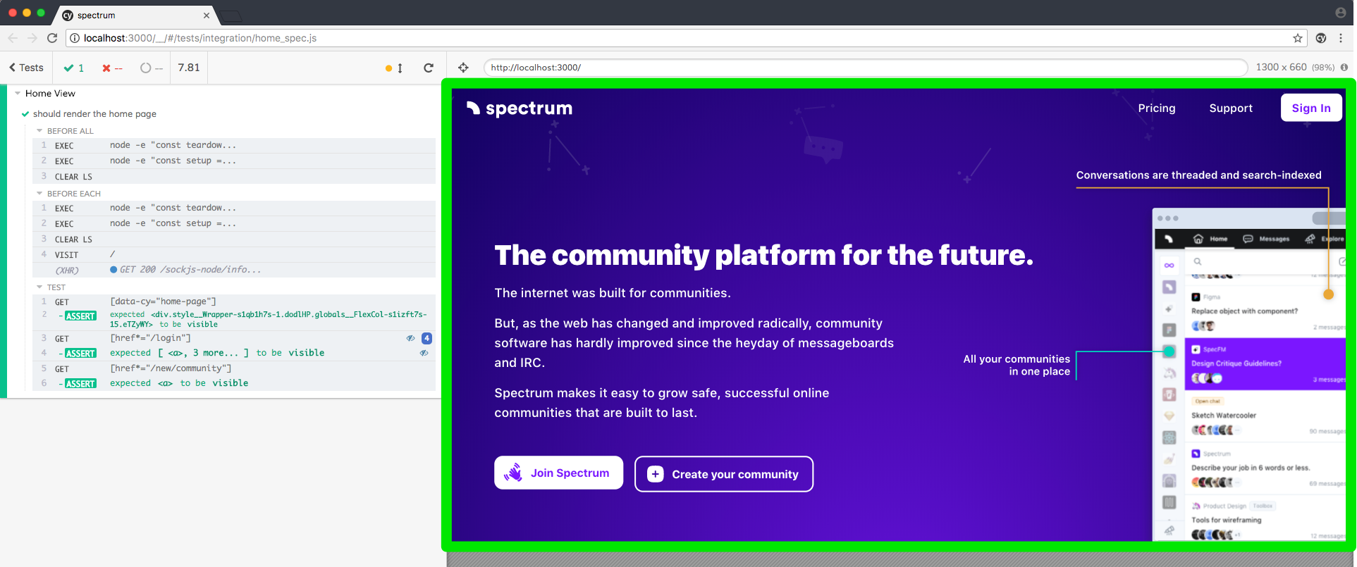Select the XHR GET 200 sockjs-node row
The width and height of the screenshot is (1357, 567).
(233, 270)
